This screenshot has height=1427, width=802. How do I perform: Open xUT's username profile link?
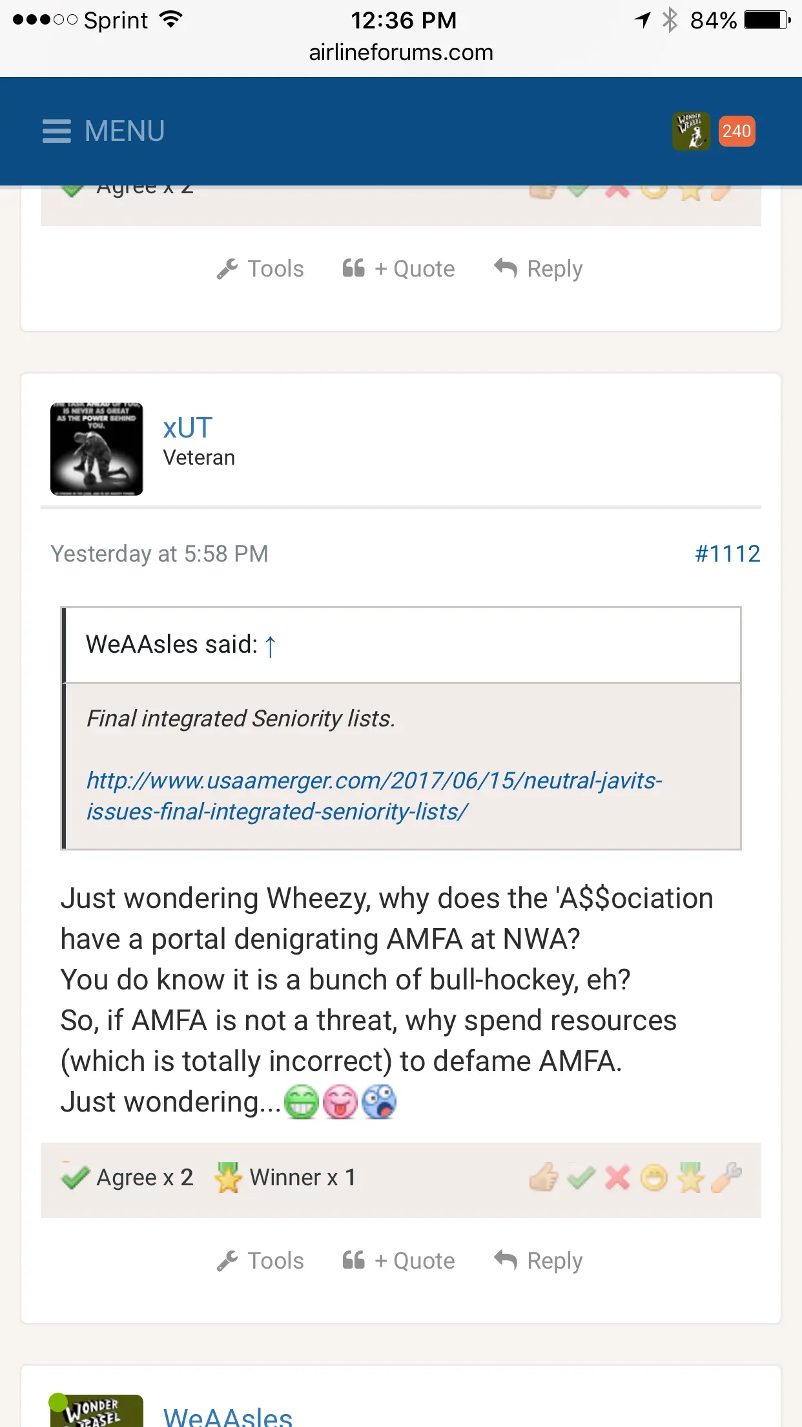point(187,428)
